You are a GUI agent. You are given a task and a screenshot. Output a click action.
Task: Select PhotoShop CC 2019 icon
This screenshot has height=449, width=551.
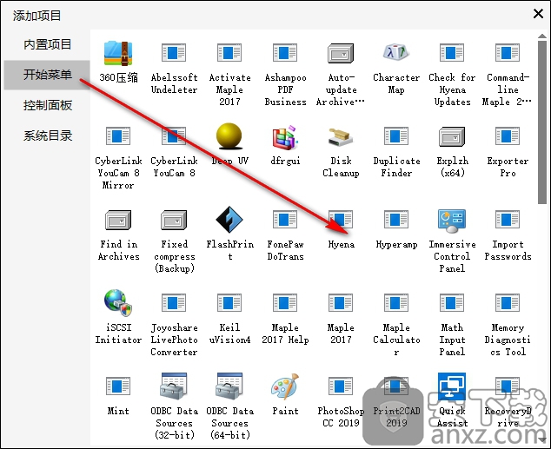[341, 386]
